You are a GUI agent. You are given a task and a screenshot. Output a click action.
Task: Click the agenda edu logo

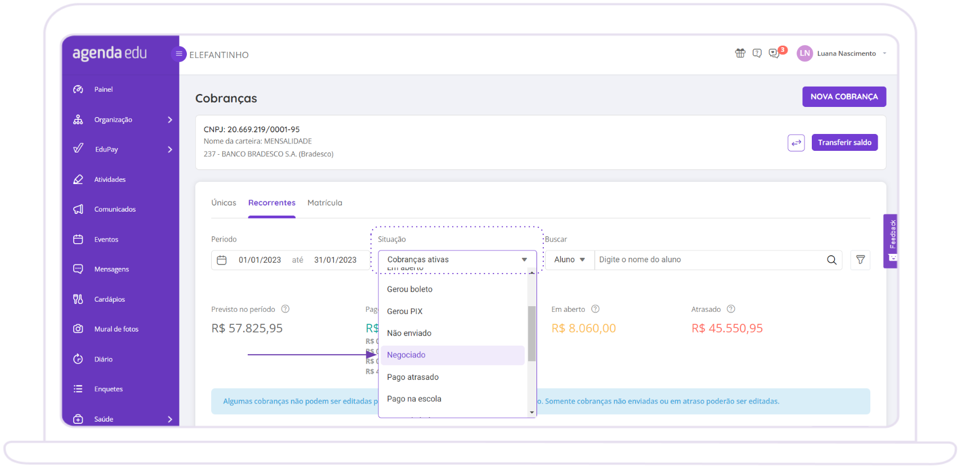point(110,53)
